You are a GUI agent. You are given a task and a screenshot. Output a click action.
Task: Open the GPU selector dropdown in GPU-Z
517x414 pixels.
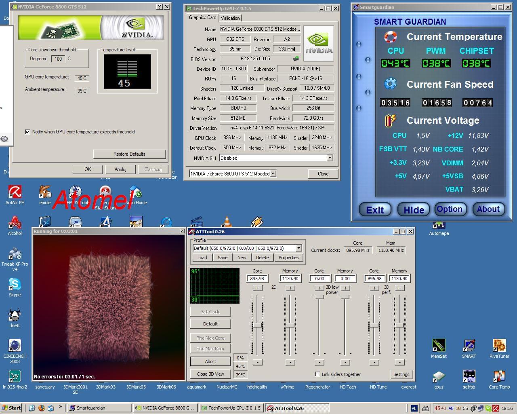coord(273,173)
